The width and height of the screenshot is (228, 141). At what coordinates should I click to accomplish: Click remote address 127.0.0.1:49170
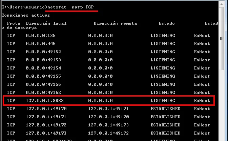click(108, 117)
